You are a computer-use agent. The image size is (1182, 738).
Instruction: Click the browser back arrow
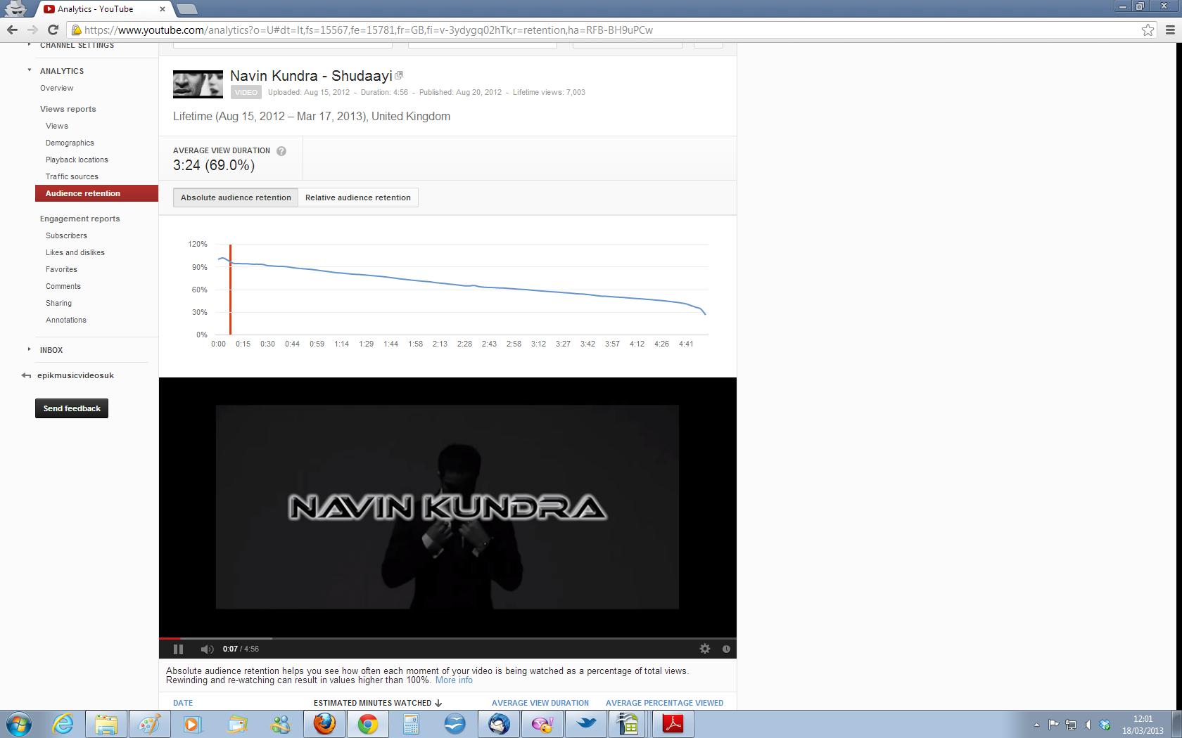coord(12,30)
